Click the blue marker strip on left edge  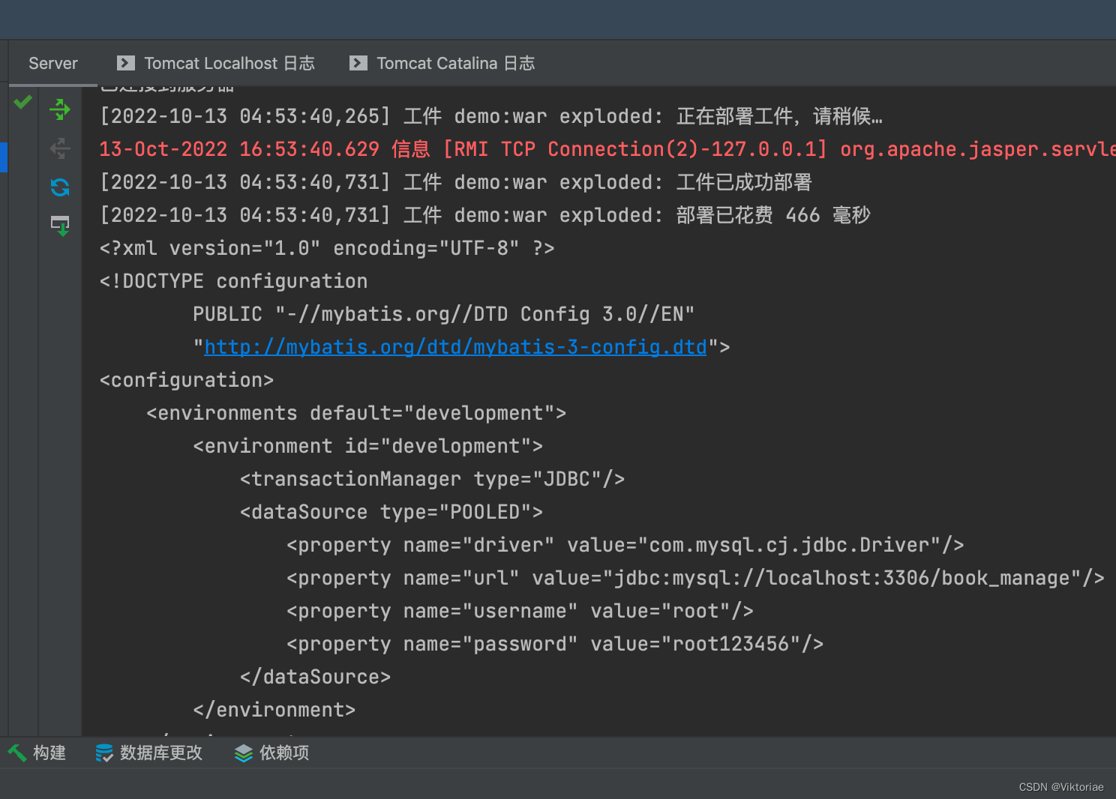(x=3, y=157)
